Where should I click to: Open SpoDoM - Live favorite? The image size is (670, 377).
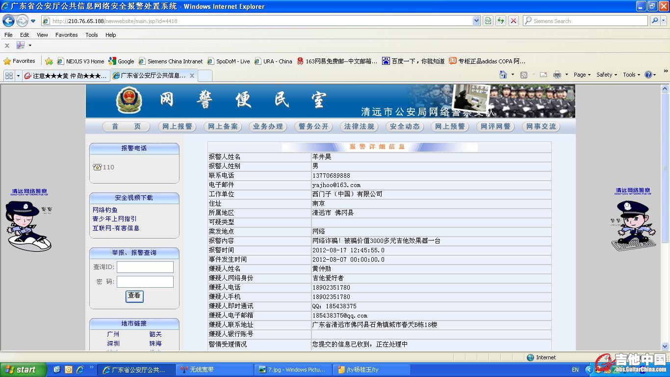229,61
